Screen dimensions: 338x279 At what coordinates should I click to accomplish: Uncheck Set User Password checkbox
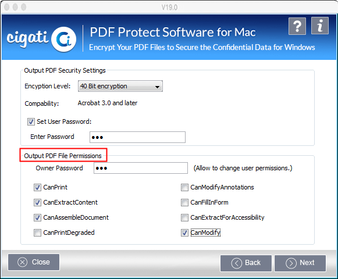31,121
